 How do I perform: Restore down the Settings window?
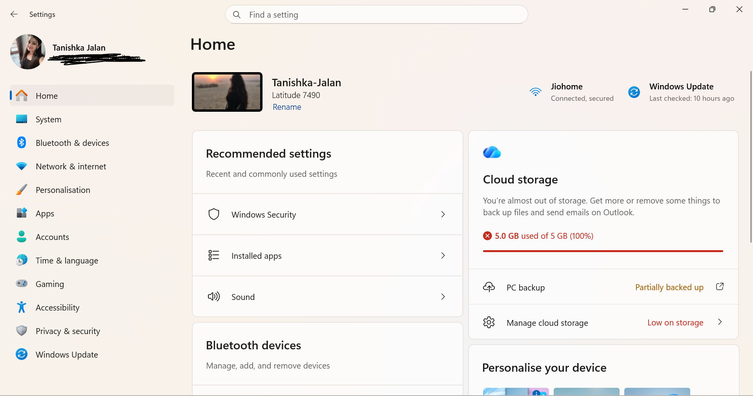coord(712,9)
